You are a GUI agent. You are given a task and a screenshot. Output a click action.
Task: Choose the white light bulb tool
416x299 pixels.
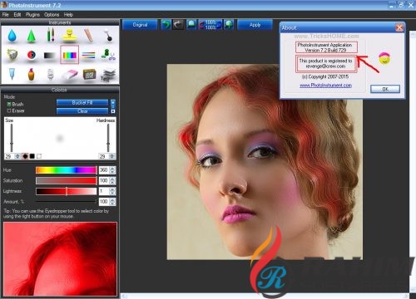(x=50, y=74)
